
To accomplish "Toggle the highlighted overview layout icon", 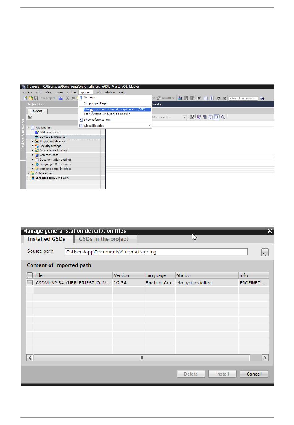I will [216, 117].
